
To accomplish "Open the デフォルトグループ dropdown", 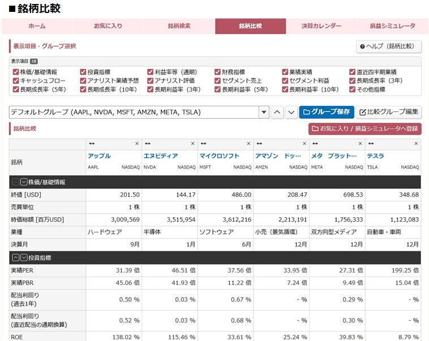I will click(139, 112).
